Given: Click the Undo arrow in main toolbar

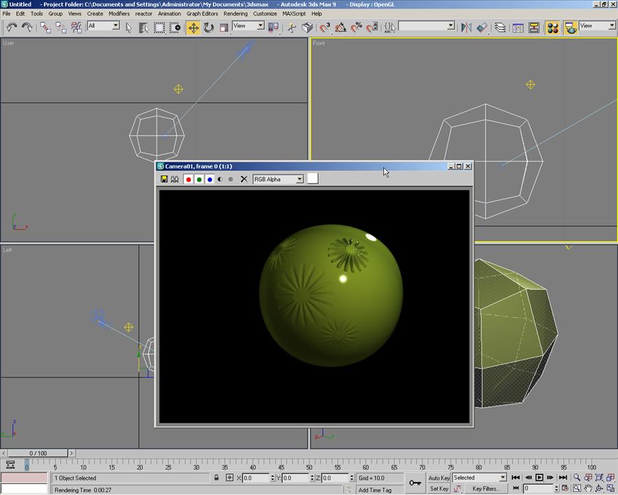Looking at the screenshot, I should (x=12, y=27).
